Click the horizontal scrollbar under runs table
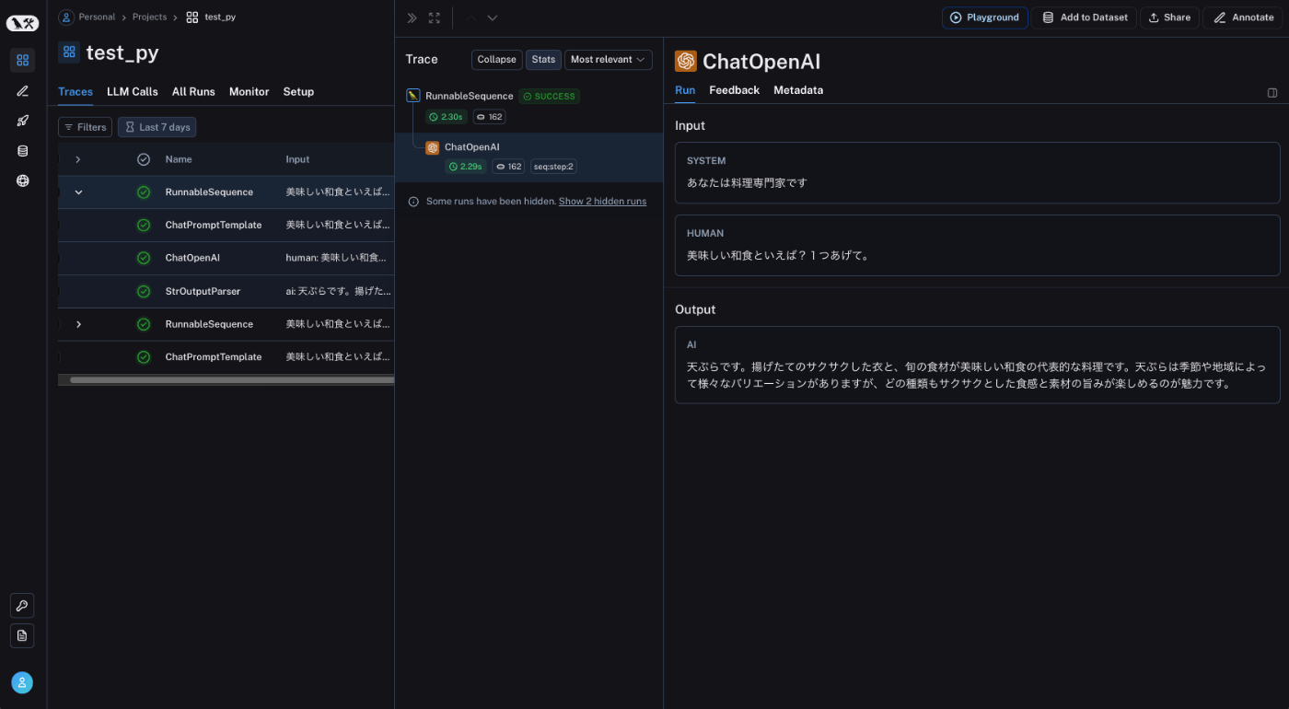This screenshot has height=709, width=1289. tap(232, 379)
